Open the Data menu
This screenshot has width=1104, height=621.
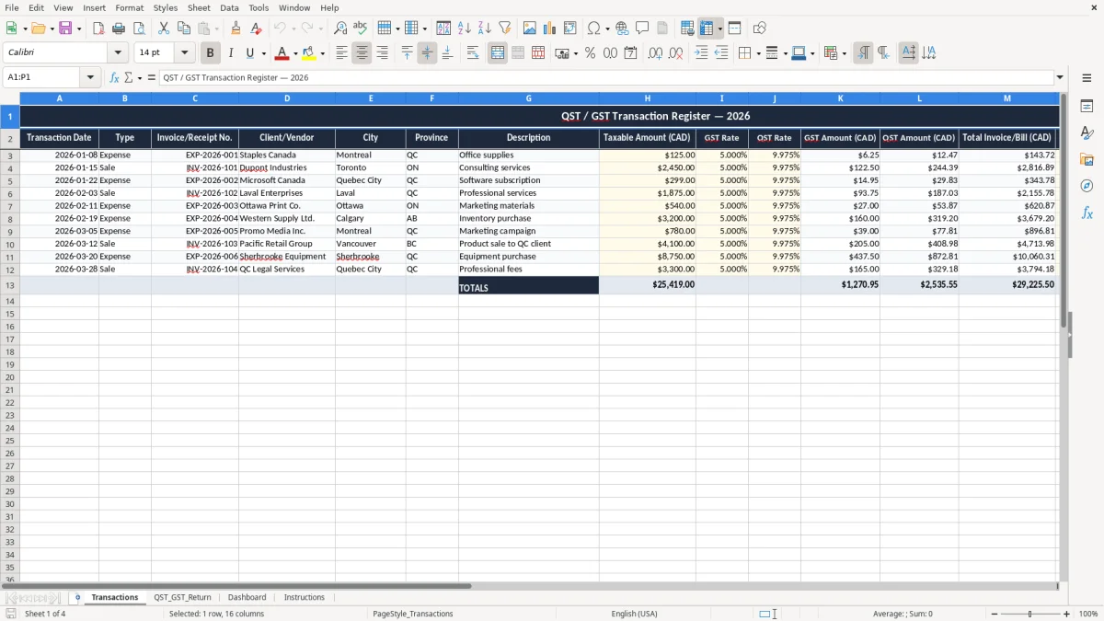pos(229,7)
